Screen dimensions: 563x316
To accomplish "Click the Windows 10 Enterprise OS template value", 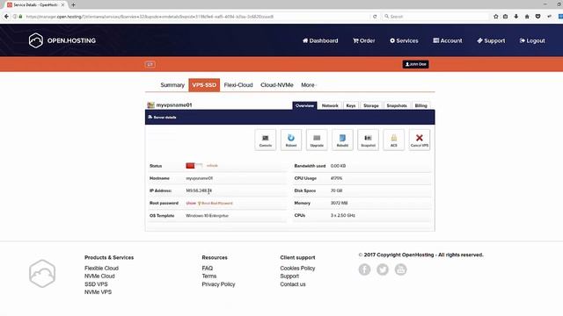I will [x=208, y=216].
